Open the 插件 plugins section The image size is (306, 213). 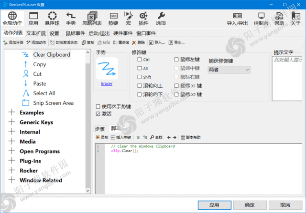coord(143,19)
